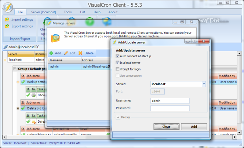Screen dimensions: 244x148
Task: Click vertical scrollbar up arrow in main window
Action: pos(239,54)
